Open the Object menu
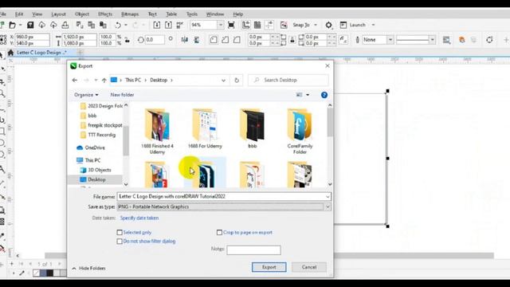 click(x=82, y=14)
